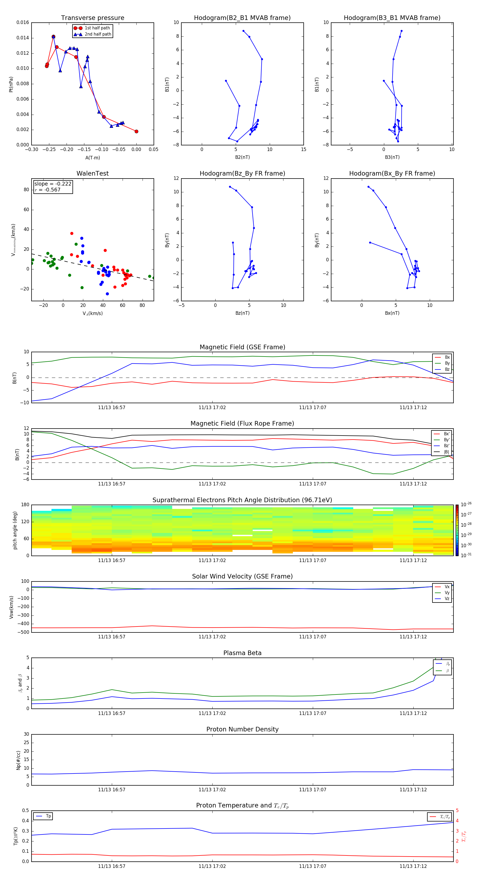Image resolution: width=485 pixels, height=890 pixels.
Task: Click '11/13 16:57' tick on GSE magnetic plot
Action: pyautogui.click(x=112, y=408)
